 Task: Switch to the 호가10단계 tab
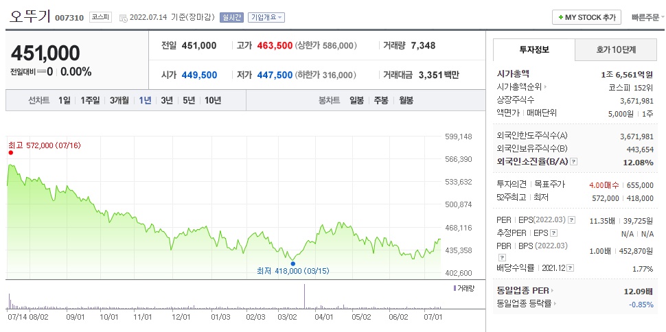click(616, 49)
